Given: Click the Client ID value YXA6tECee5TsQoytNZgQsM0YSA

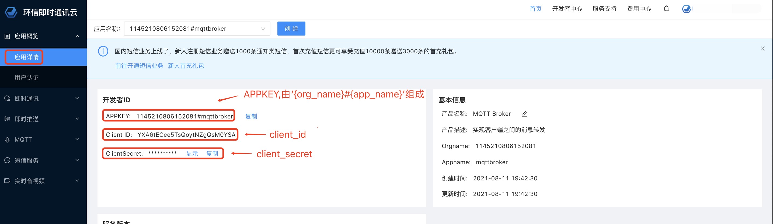Looking at the screenshot, I should pyautogui.click(x=186, y=135).
